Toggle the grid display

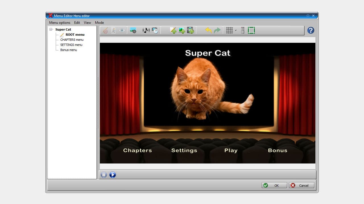point(229,30)
